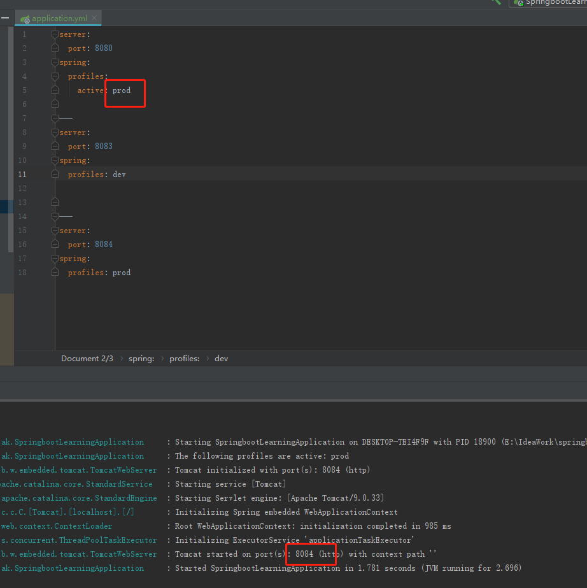Collapse the document separator fold on line 7
This screenshot has width=587, height=588.
point(55,118)
